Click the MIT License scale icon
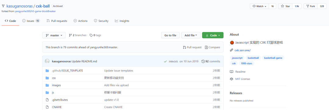329x110 pixels. click(x=232, y=79)
